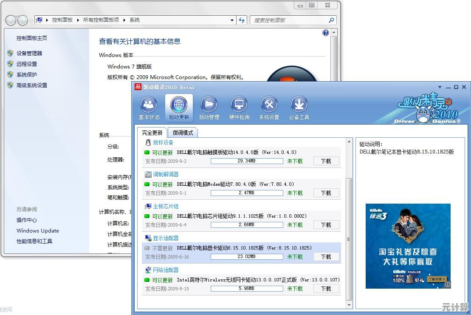Click the driver list scroll down arrow

(349, 305)
